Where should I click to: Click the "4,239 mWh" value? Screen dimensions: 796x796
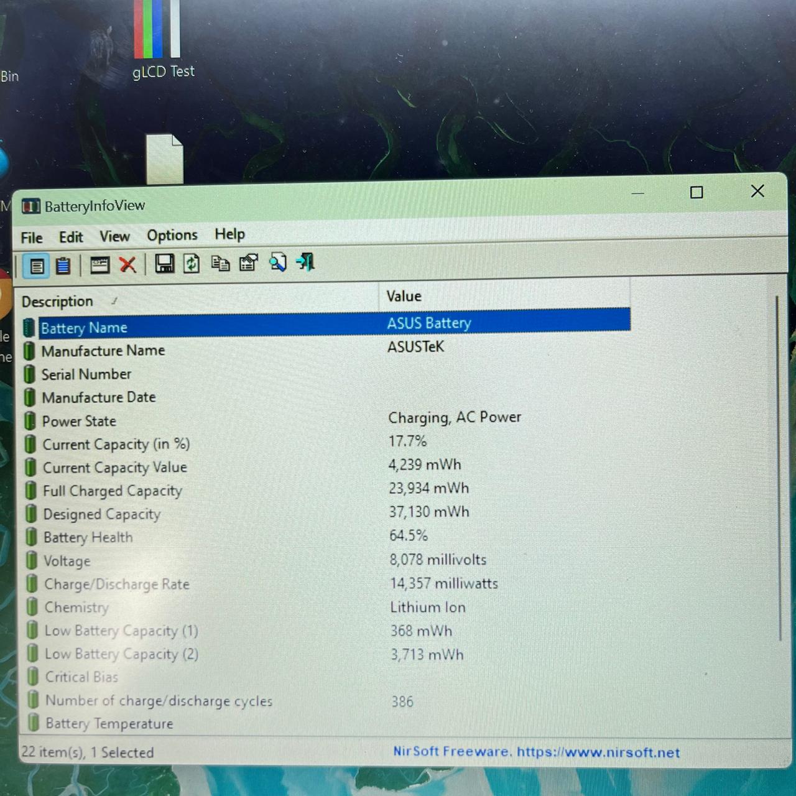click(425, 465)
